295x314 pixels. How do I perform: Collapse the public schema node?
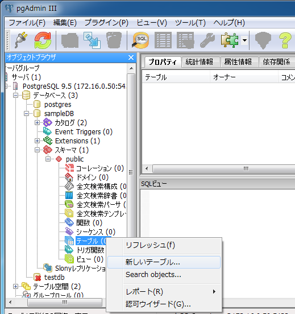point(48,159)
